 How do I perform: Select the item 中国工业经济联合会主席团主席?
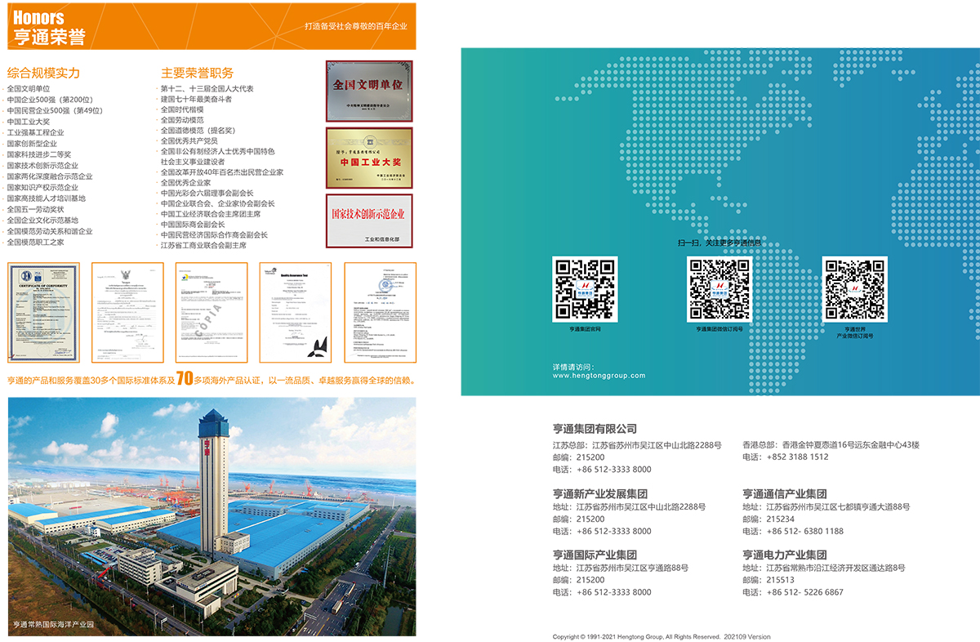point(211,215)
